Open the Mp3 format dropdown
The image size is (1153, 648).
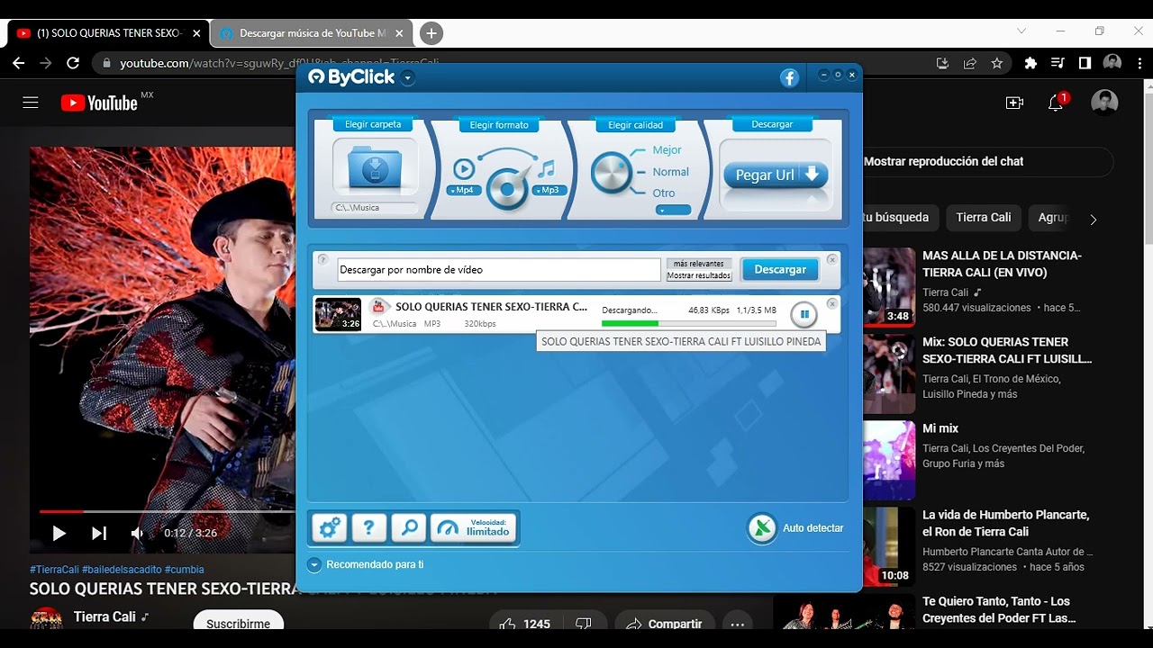(x=549, y=191)
